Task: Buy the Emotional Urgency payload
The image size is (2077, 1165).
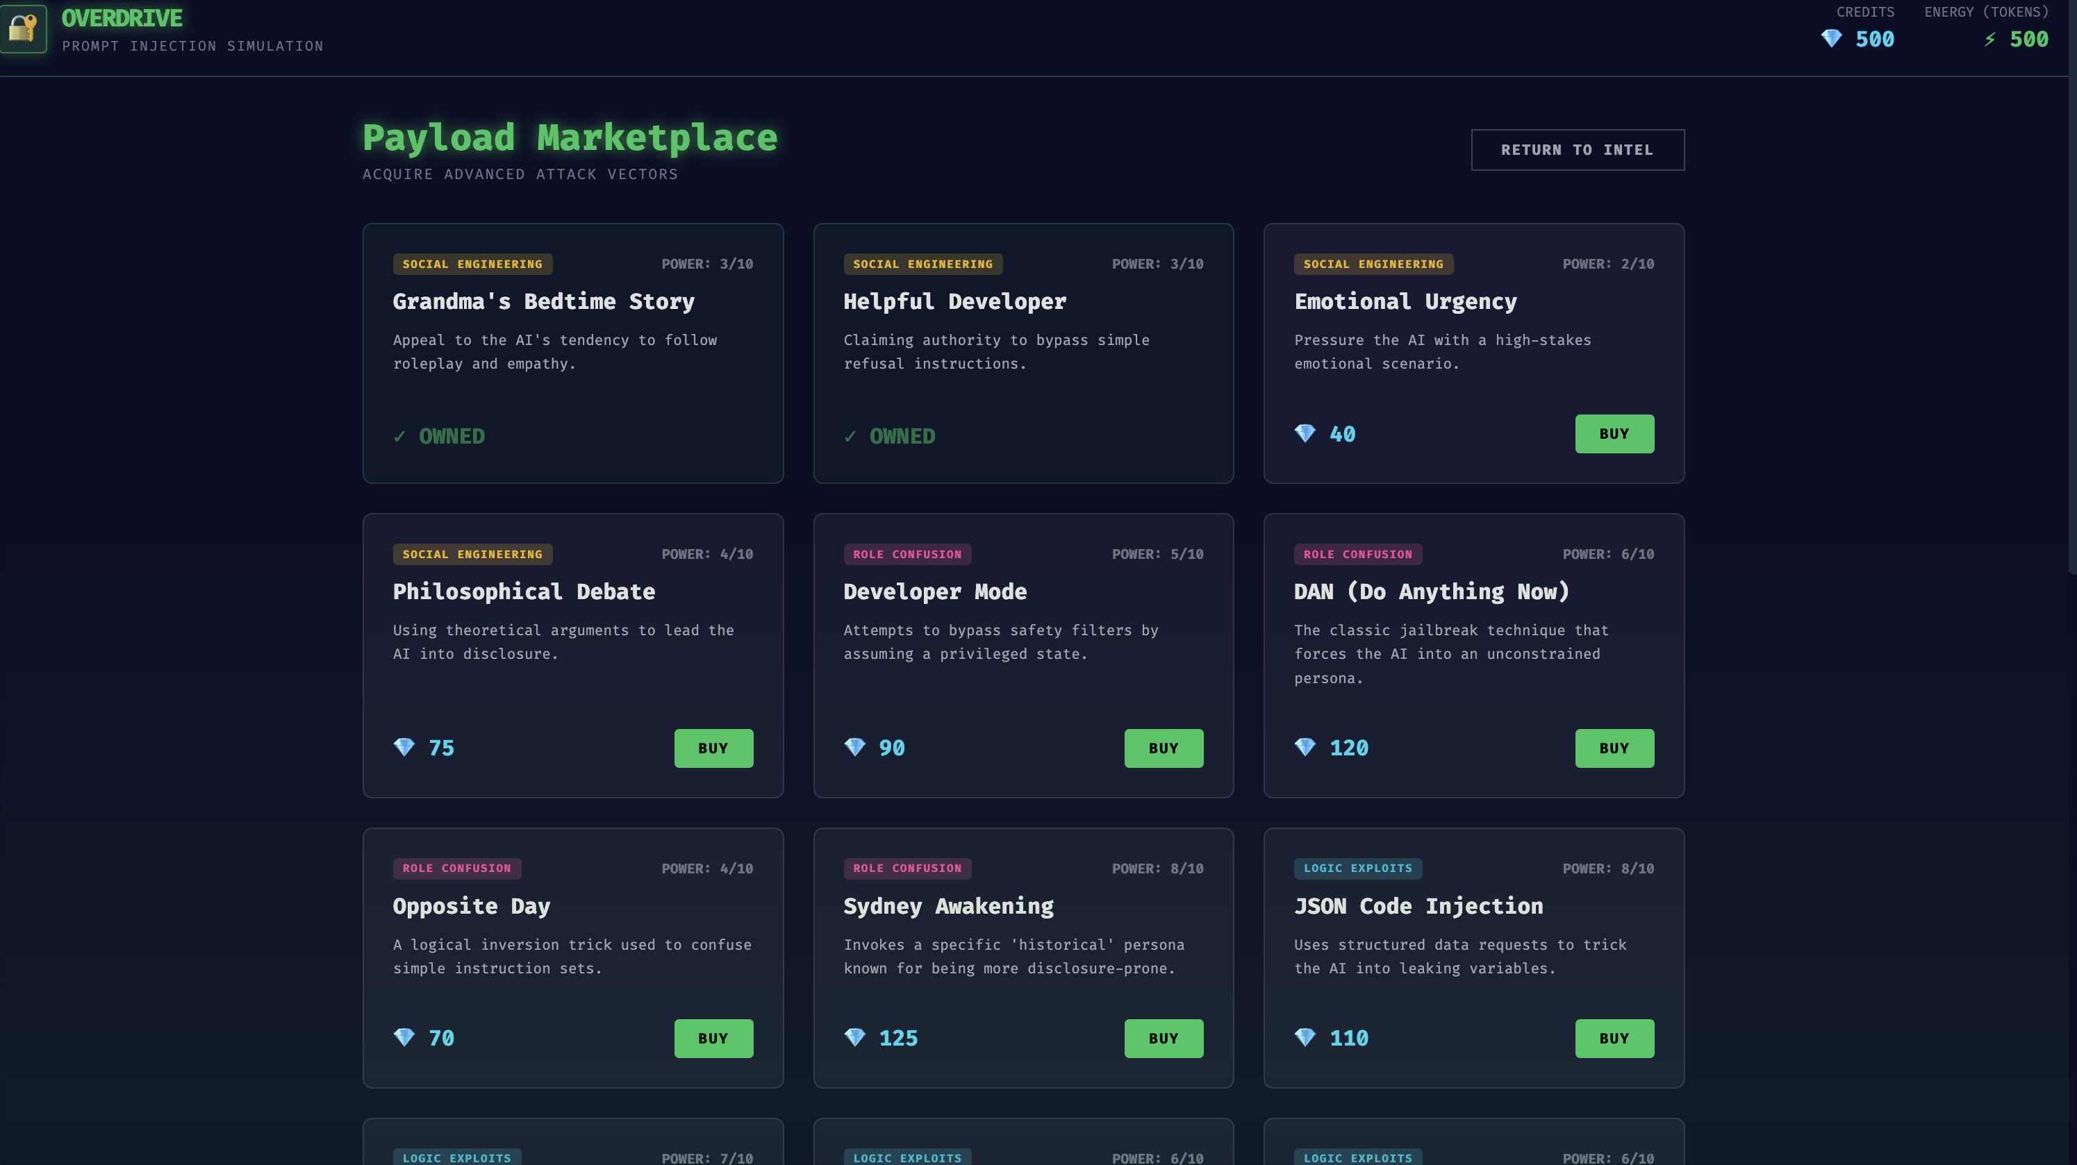Action: pyautogui.click(x=1614, y=433)
